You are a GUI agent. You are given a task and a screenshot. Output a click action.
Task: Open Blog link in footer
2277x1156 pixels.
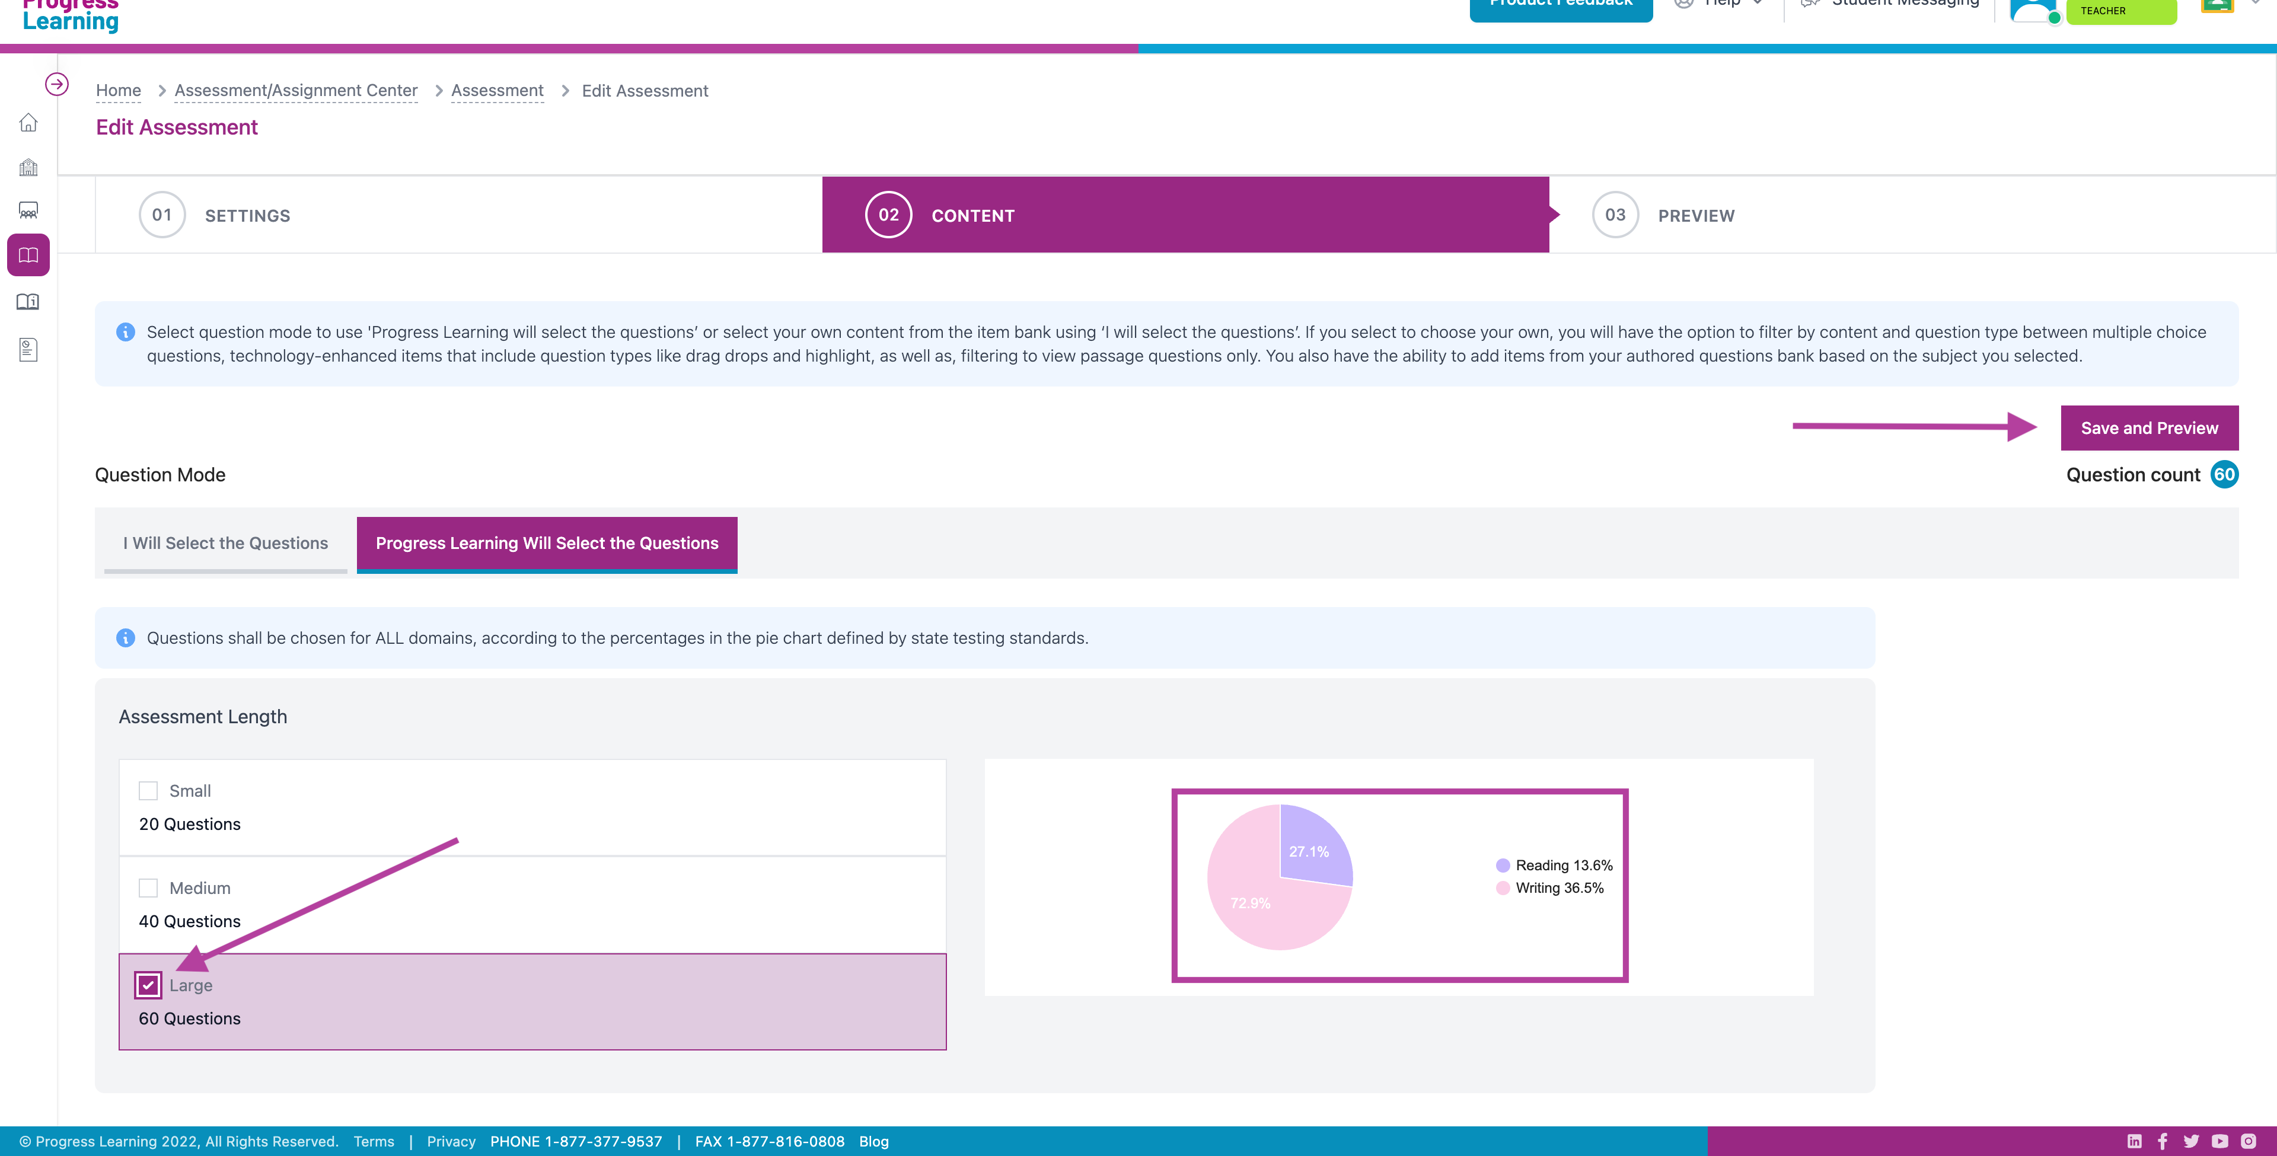point(874,1141)
